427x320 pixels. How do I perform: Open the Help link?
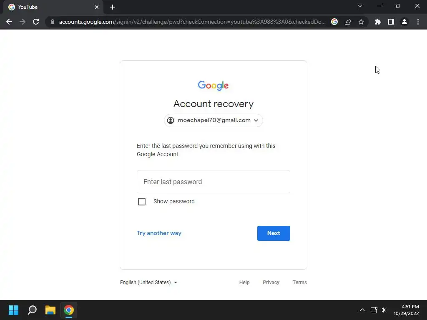click(x=244, y=282)
